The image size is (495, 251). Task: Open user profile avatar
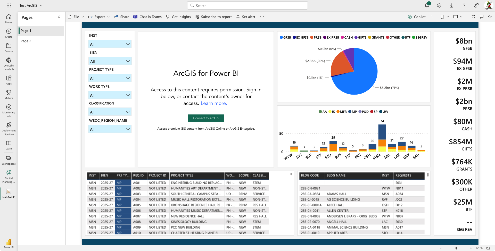489,5
